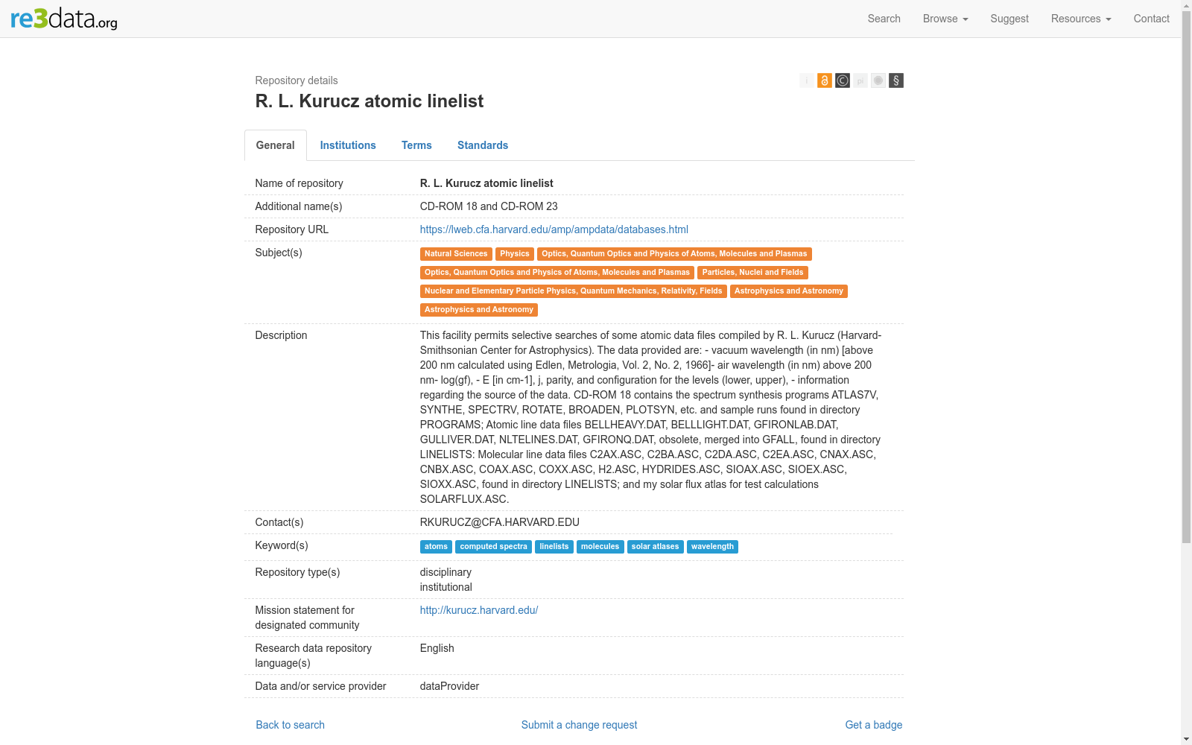Viewport: 1192px width, 745px height.
Task: Open the Contact page
Action: [1151, 19]
